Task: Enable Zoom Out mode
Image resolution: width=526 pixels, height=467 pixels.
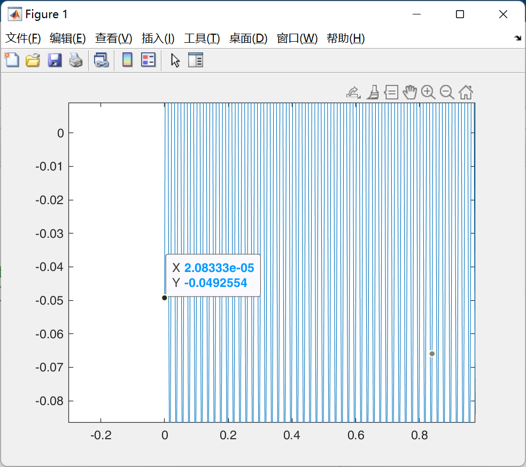Action: [446, 92]
